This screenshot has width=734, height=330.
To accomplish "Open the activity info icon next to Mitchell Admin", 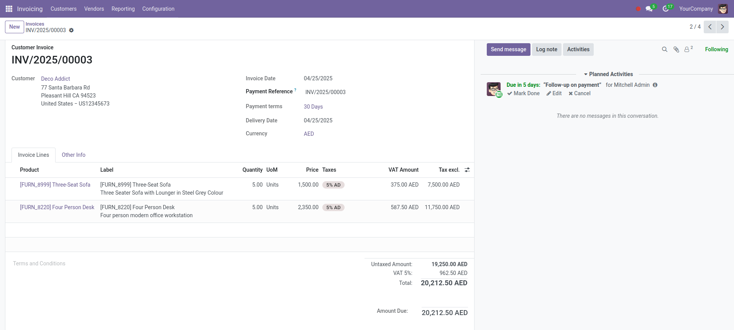I will click(x=655, y=85).
